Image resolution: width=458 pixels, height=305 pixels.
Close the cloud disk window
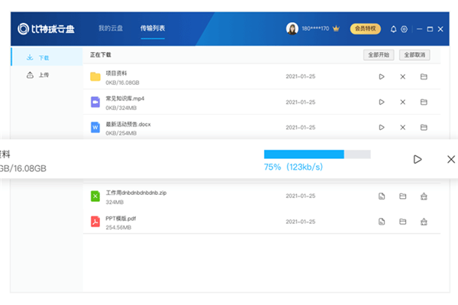(x=440, y=29)
